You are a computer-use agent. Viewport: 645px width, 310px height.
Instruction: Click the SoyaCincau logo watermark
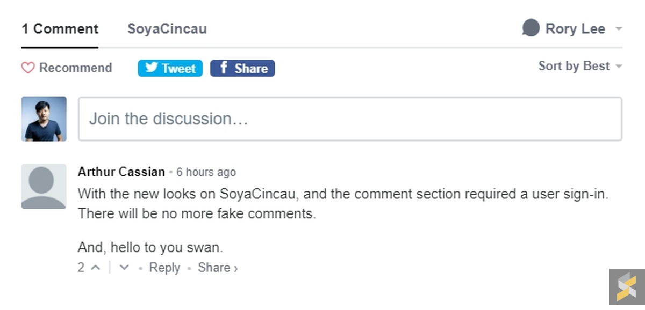coord(626,286)
